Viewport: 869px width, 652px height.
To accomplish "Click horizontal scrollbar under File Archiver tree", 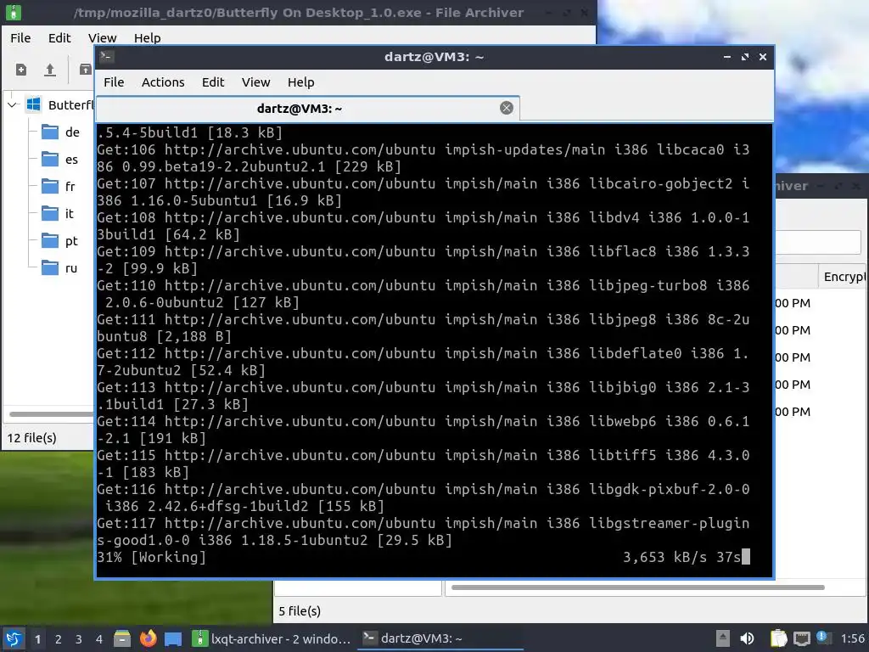I will pyautogui.click(x=51, y=413).
